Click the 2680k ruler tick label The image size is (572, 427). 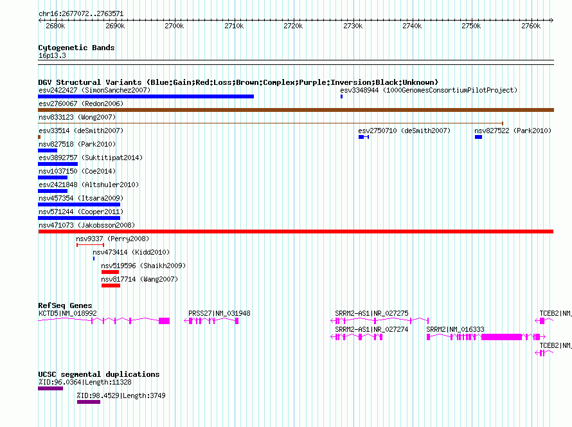55,26
